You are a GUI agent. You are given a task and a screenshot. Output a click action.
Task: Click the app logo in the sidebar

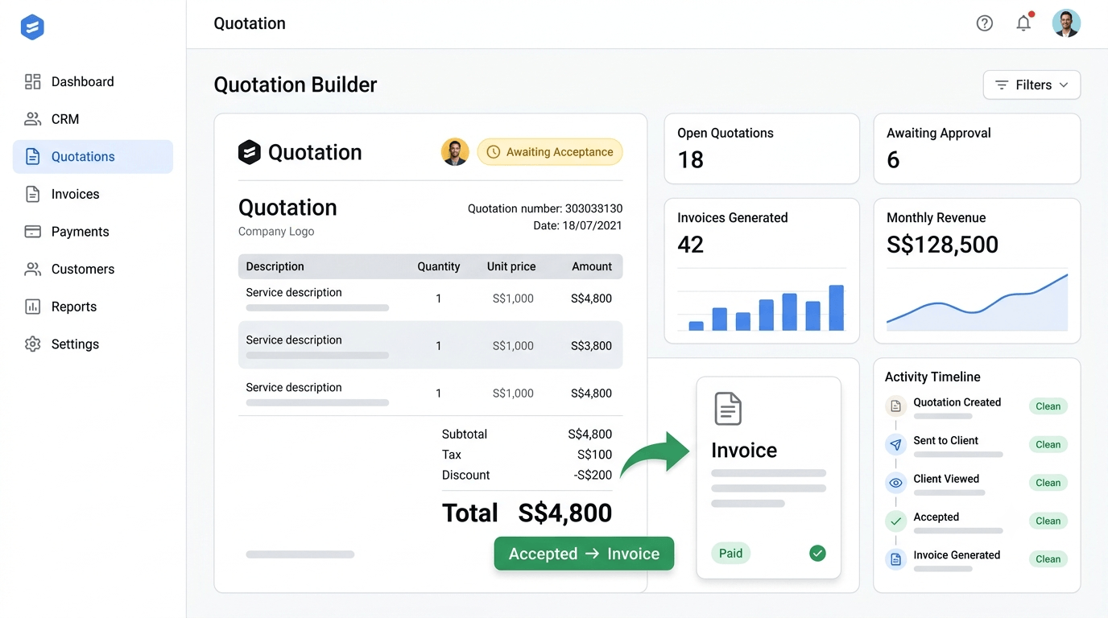[x=32, y=27]
